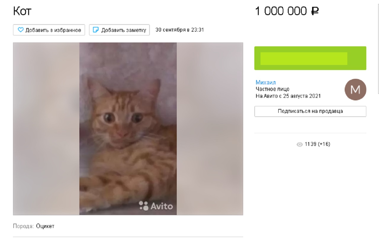Click the Avito watermark logo on photo
This screenshot has width=379, height=241.
[x=156, y=206]
